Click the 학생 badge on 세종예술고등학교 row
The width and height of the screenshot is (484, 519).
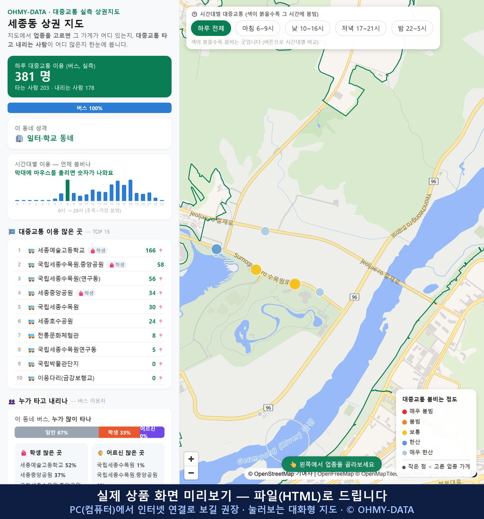pos(98,251)
